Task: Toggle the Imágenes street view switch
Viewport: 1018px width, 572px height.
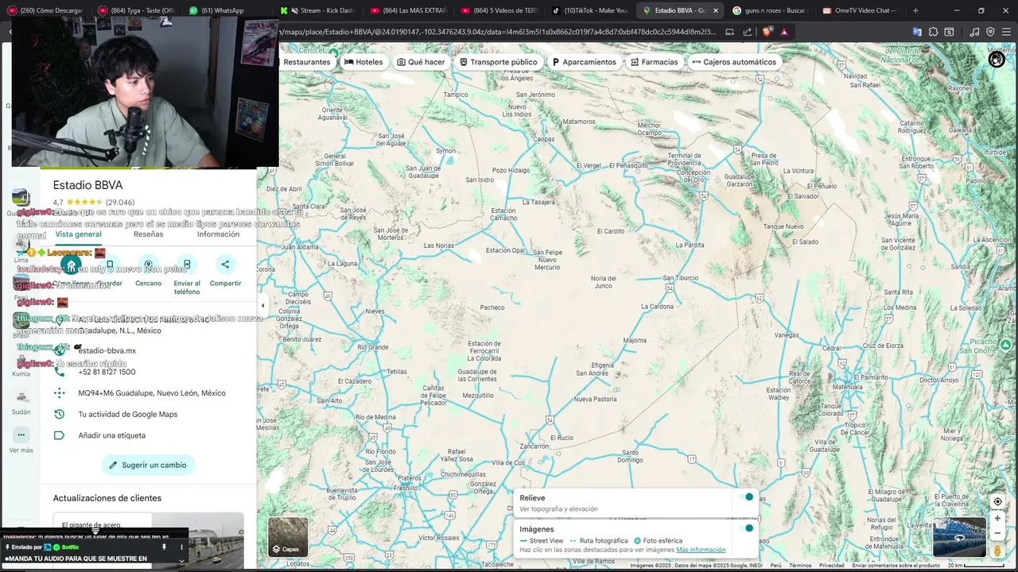Action: (746, 528)
